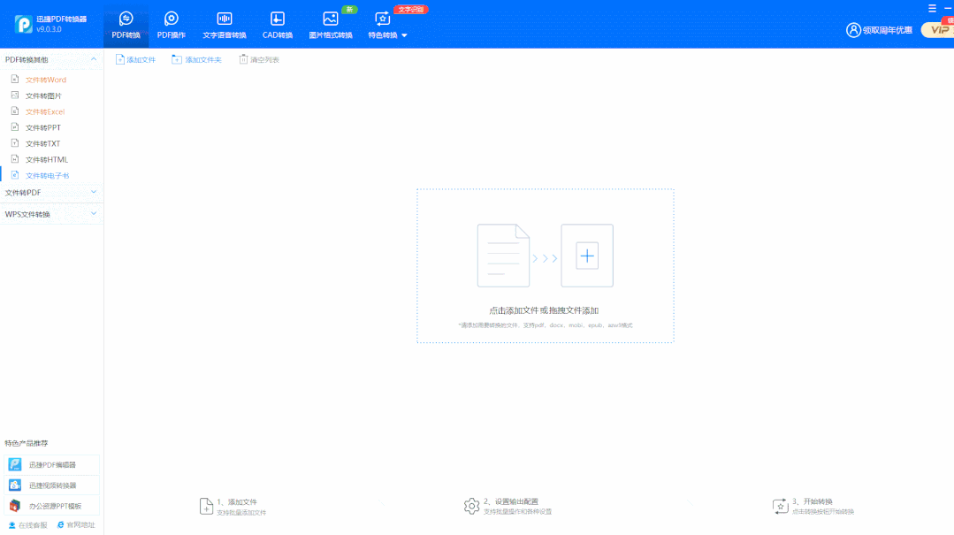Image resolution: width=954 pixels, height=535 pixels.
Task: Select 文件转HTML in sidebar
Action: [x=47, y=159]
